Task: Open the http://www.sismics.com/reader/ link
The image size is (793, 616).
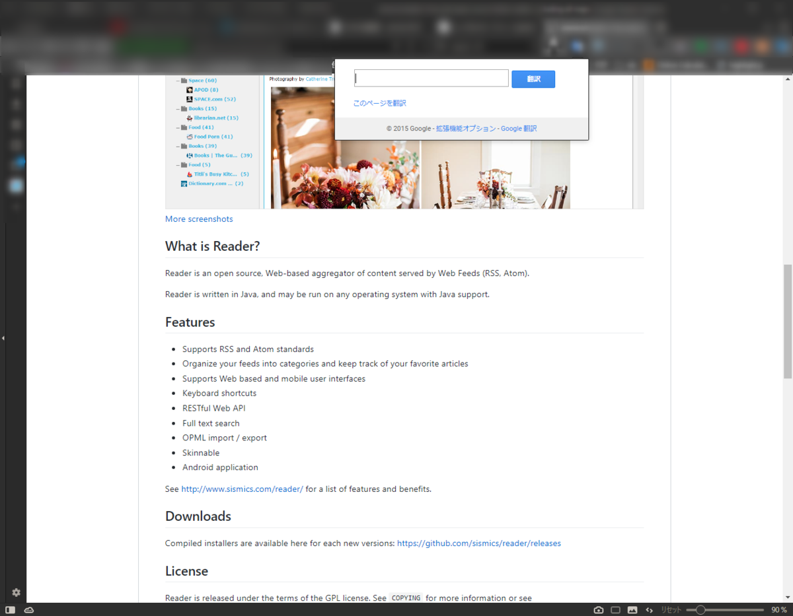Action: [x=243, y=489]
